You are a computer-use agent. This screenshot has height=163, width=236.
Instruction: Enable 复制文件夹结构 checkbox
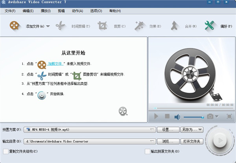[6, 152]
